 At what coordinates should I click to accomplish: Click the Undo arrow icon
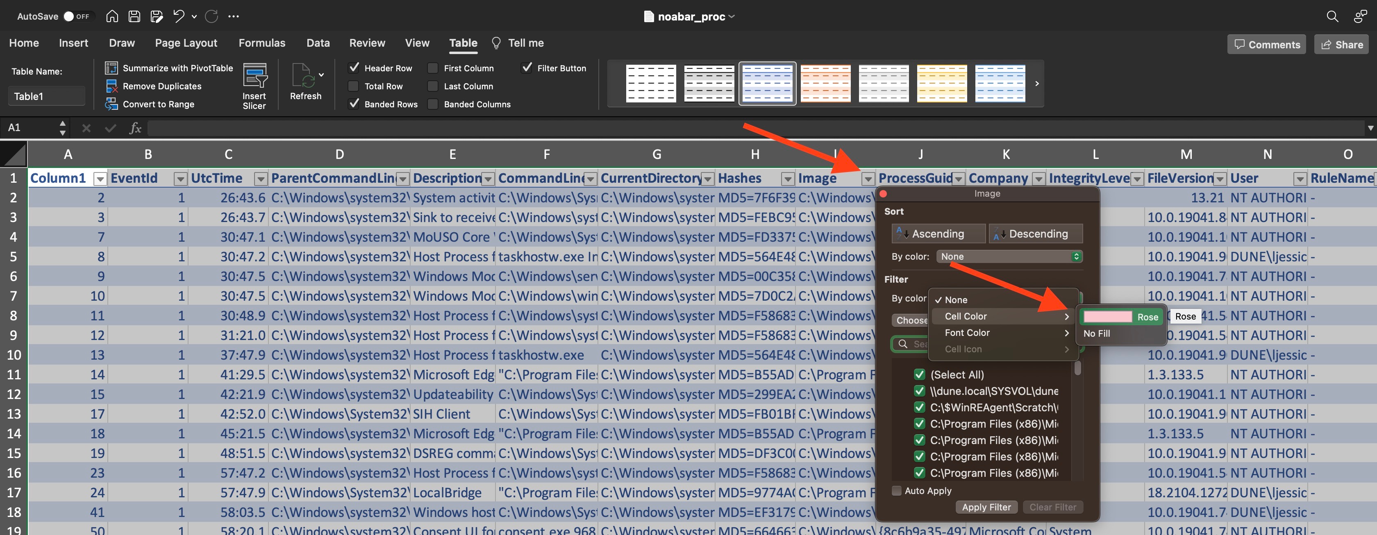(179, 16)
